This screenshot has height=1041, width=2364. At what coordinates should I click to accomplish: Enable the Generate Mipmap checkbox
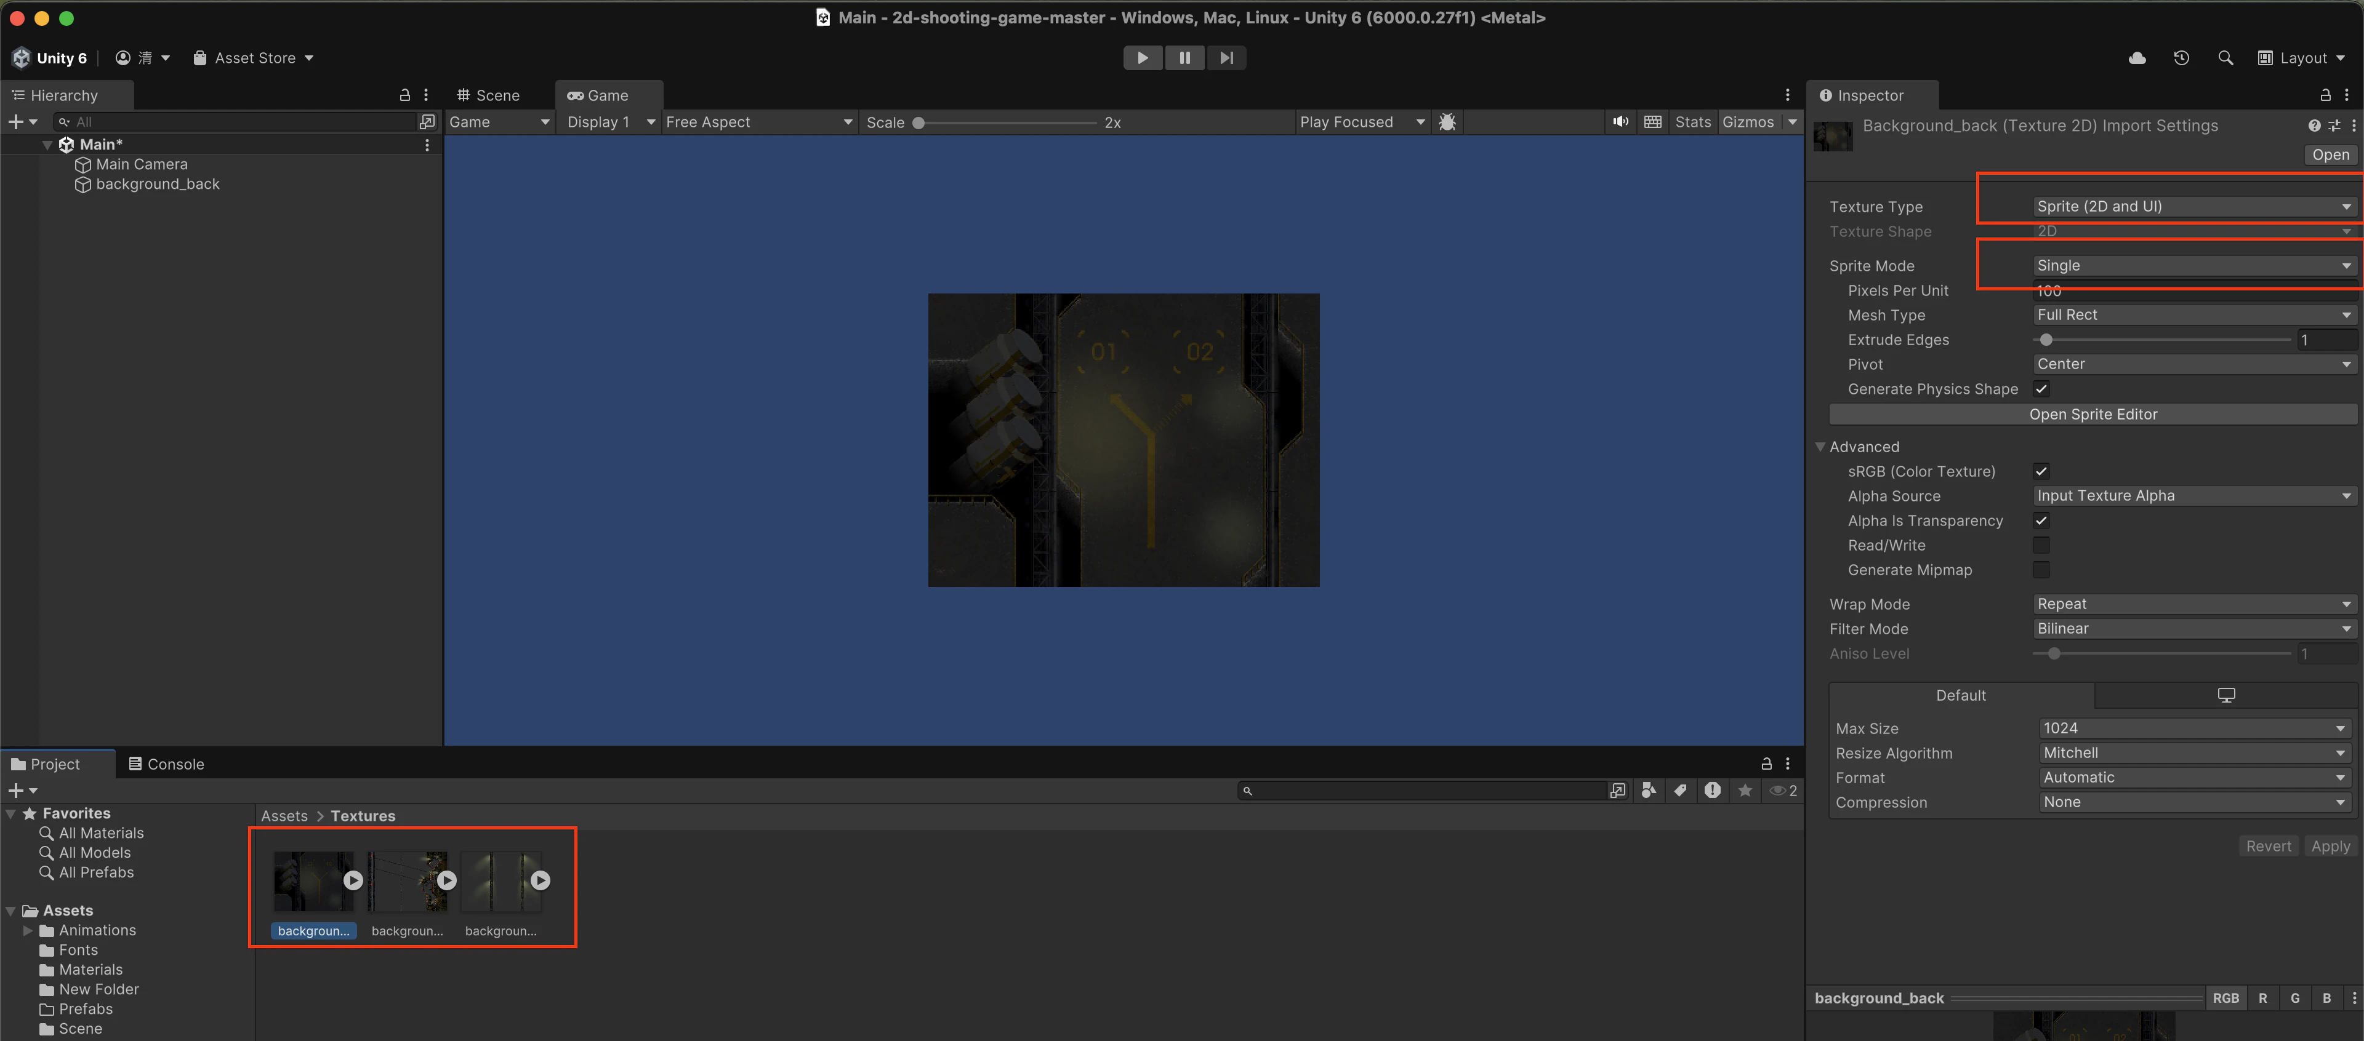tap(2041, 570)
